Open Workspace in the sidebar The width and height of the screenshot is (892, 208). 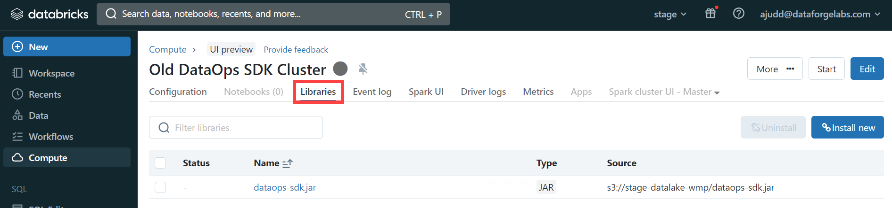tap(67, 73)
